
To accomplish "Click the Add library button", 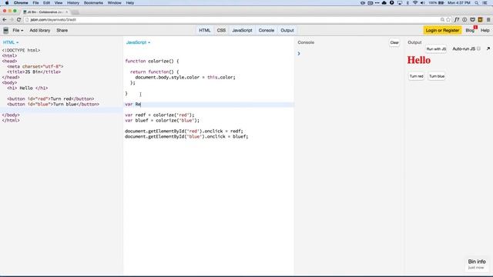I will [40, 31].
